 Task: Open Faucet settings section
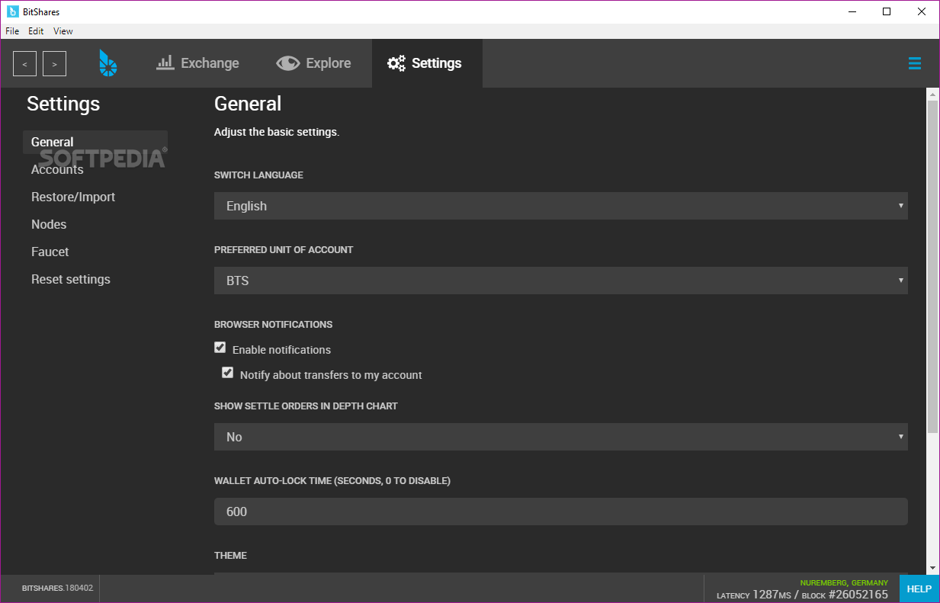pyautogui.click(x=50, y=252)
